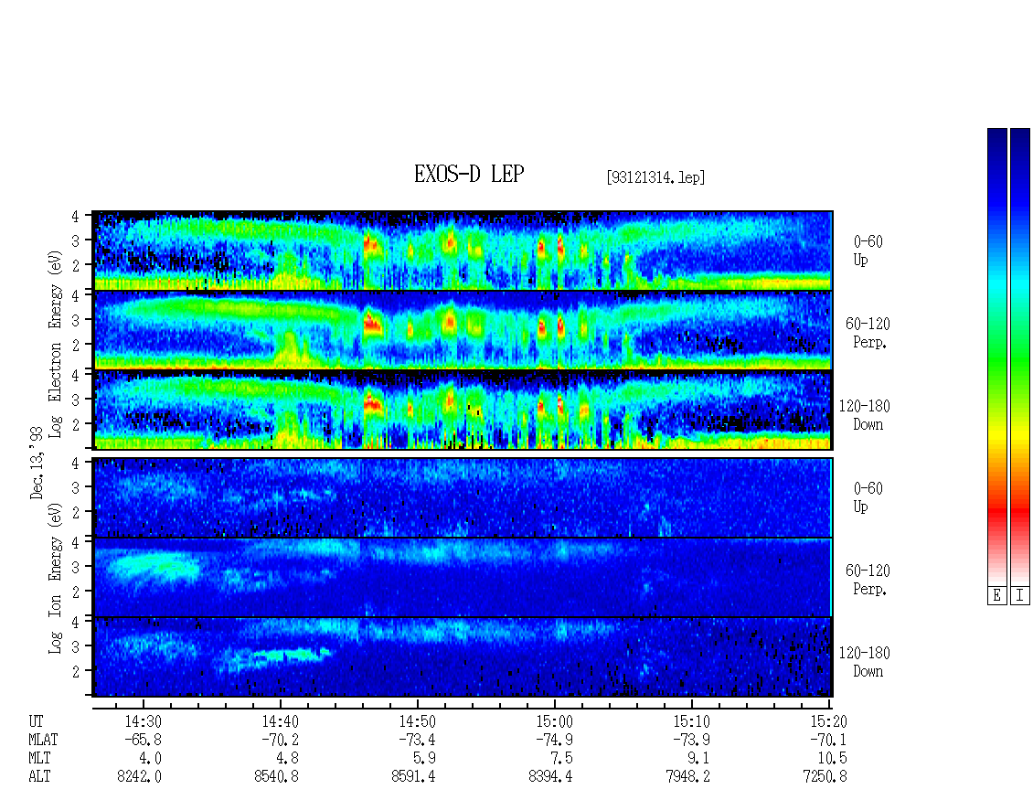The width and height of the screenshot is (1033, 800).
Task: Click the electron color bar labeled E
Action: (x=996, y=357)
